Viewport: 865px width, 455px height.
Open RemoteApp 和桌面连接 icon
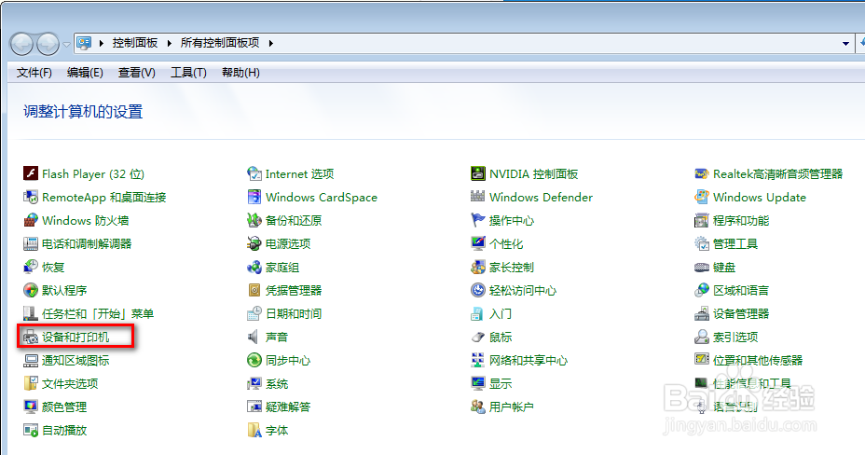(x=31, y=197)
